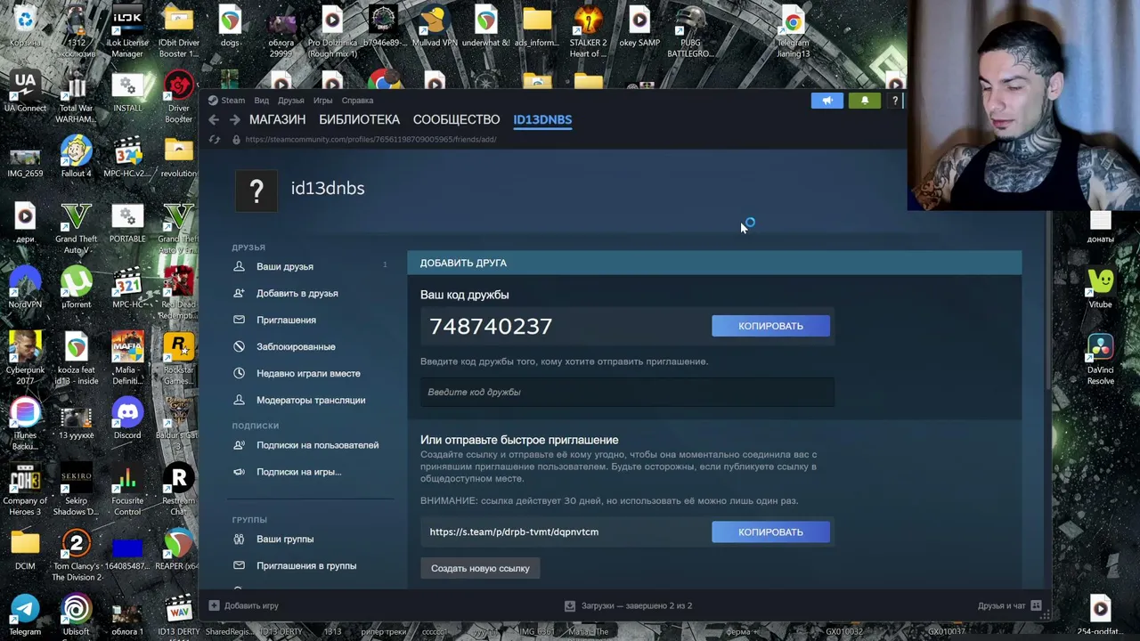Open Модераторы трансляции
This screenshot has height=641, width=1140.
tap(310, 400)
